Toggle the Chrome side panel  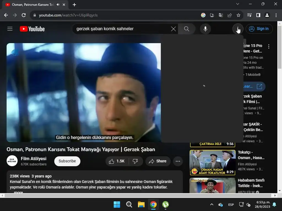[x=258, y=15]
